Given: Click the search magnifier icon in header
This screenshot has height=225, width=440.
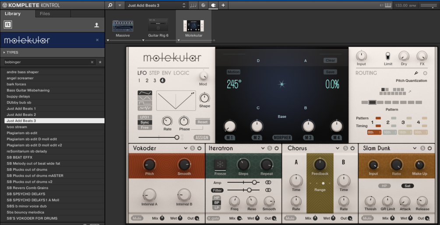Looking at the screenshot, I should [110, 5].
